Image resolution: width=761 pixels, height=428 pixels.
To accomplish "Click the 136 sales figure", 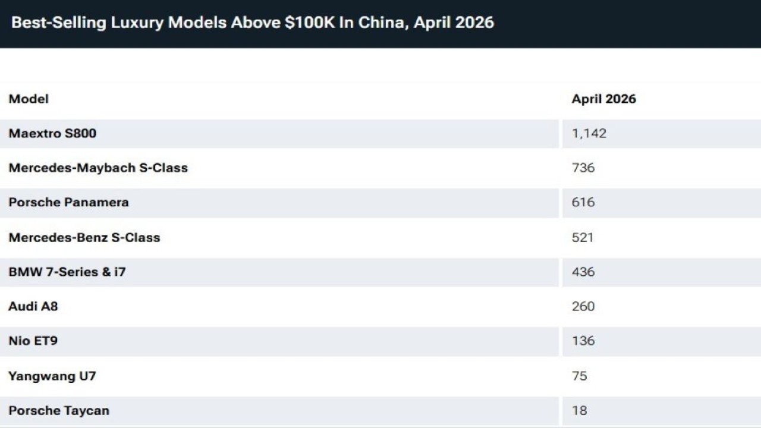I will click(583, 341).
